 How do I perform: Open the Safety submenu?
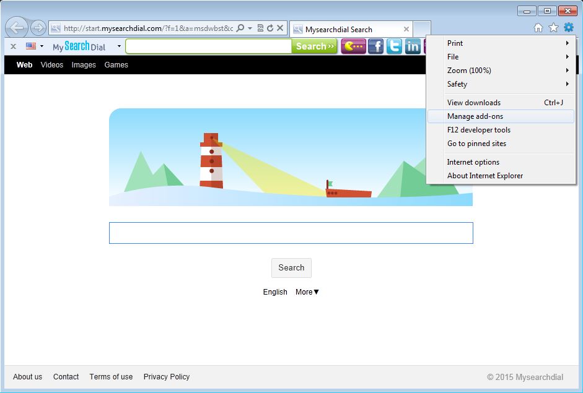pyautogui.click(x=501, y=84)
